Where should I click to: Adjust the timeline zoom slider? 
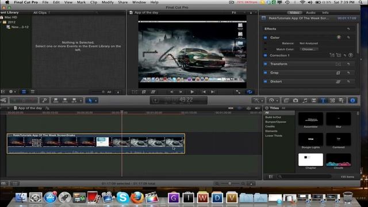pos(230,183)
